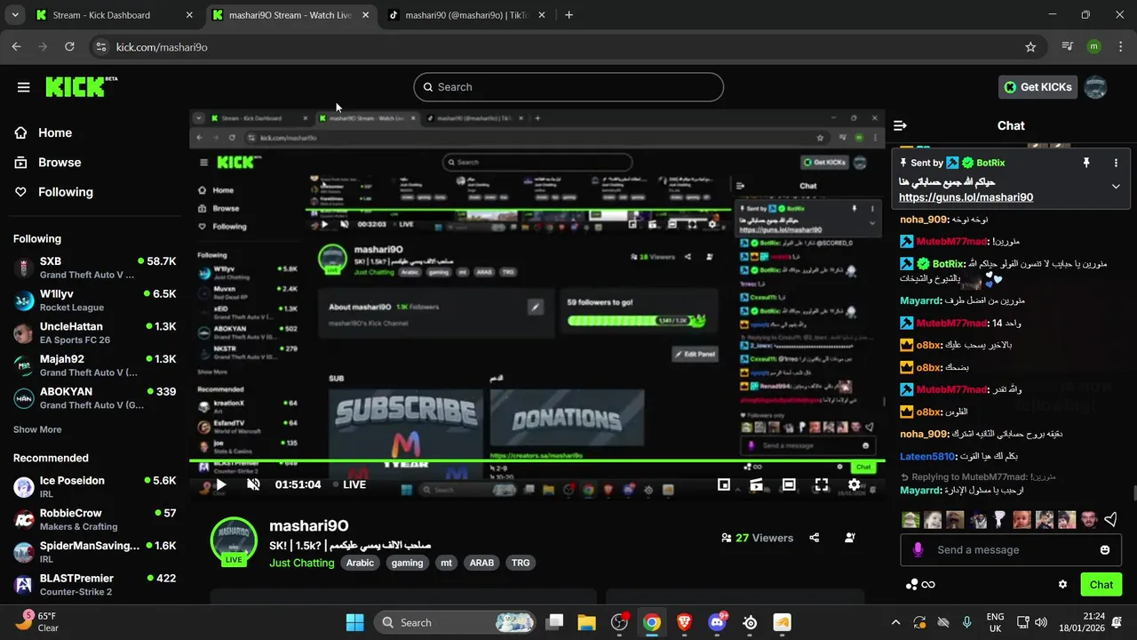Select the ARAB tag
Screen dimensions: 1137x640
coord(481,563)
